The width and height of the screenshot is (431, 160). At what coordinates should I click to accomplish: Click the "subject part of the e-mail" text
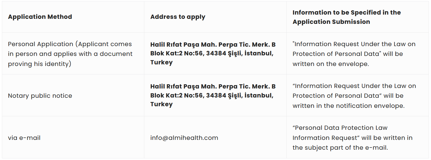coord(340,148)
